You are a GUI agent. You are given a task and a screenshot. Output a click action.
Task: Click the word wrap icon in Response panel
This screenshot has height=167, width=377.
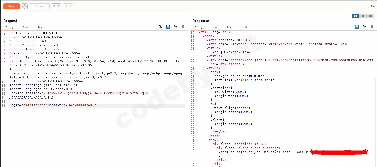[x=357, y=26]
